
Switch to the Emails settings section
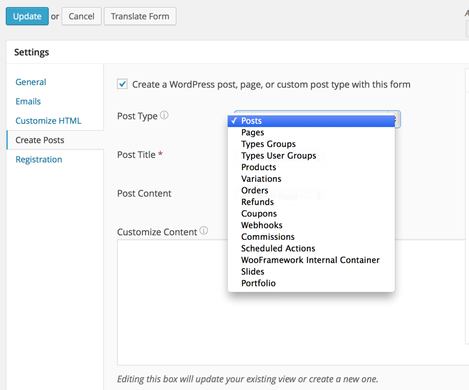pyautogui.click(x=28, y=101)
